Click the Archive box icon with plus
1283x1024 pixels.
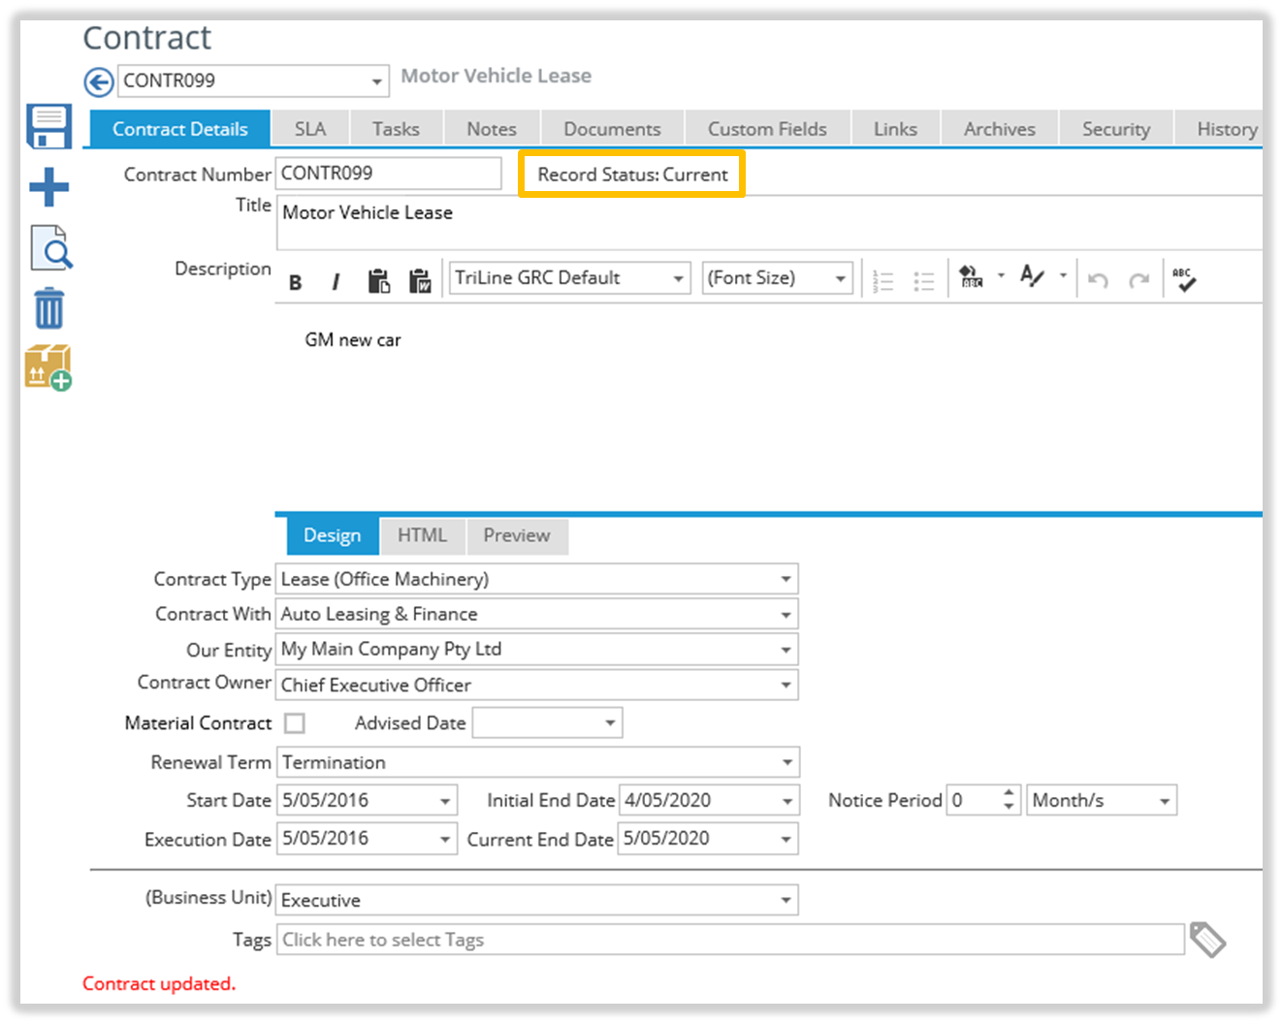pyautogui.click(x=48, y=368)
